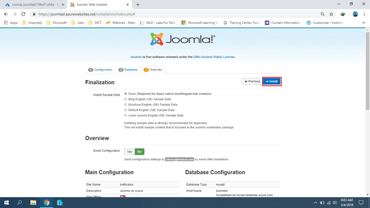Open File Explorer from the taskbar
This screenshot has height=208, width=370.
coord(33,202)
